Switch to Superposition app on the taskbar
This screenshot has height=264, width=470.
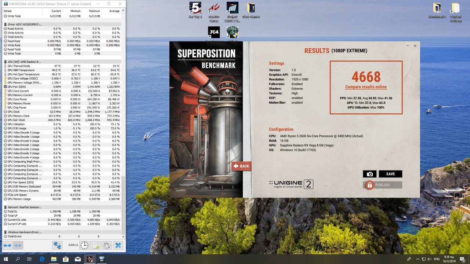click(90, 259)
